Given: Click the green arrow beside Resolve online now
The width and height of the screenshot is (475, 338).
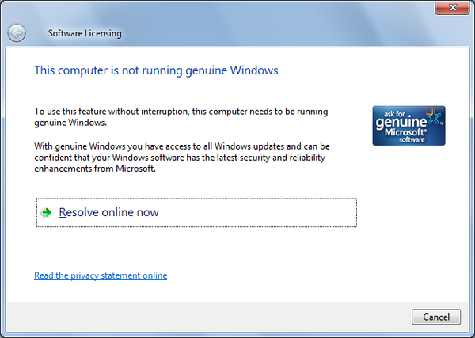Looking at the screenshot, I should click(x=47, y=212).
